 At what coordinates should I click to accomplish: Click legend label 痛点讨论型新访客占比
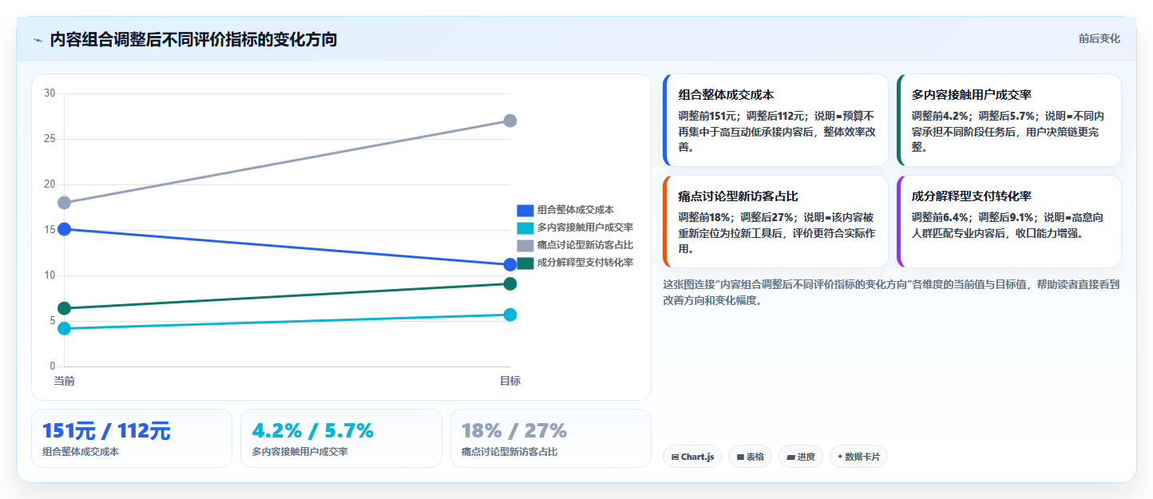(x=585, y=245)
